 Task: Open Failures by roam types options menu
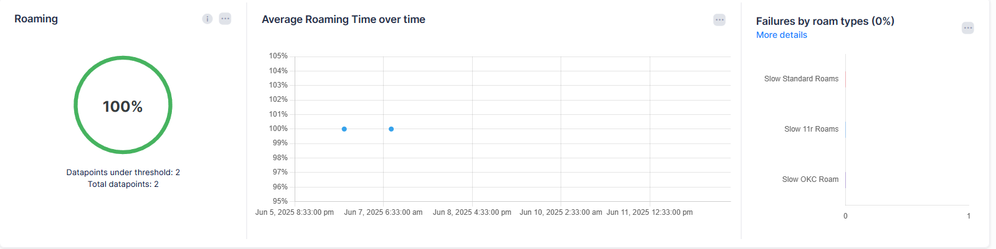[967, 28]
